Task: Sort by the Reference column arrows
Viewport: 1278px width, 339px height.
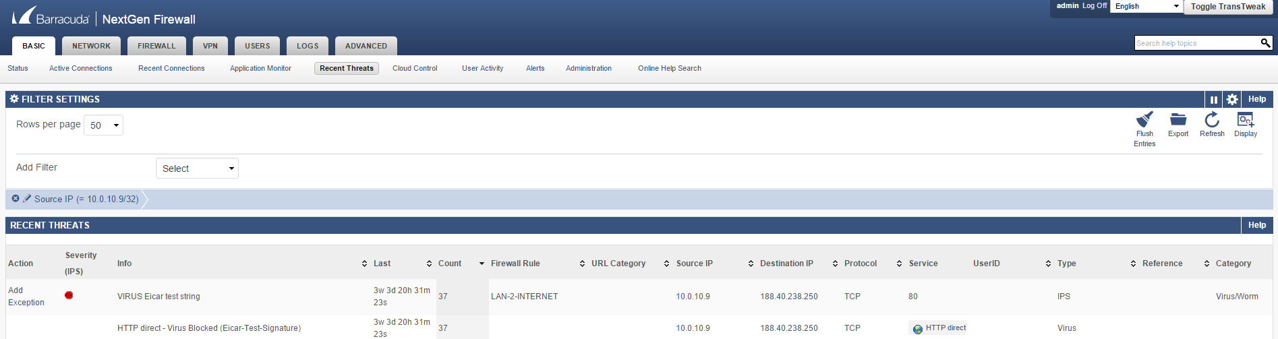Action: coord(1207,264)
